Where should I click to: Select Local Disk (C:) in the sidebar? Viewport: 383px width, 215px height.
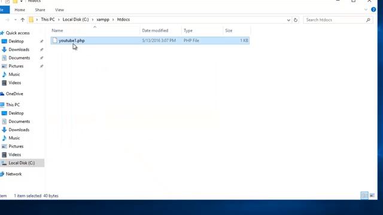click(22, 163)
